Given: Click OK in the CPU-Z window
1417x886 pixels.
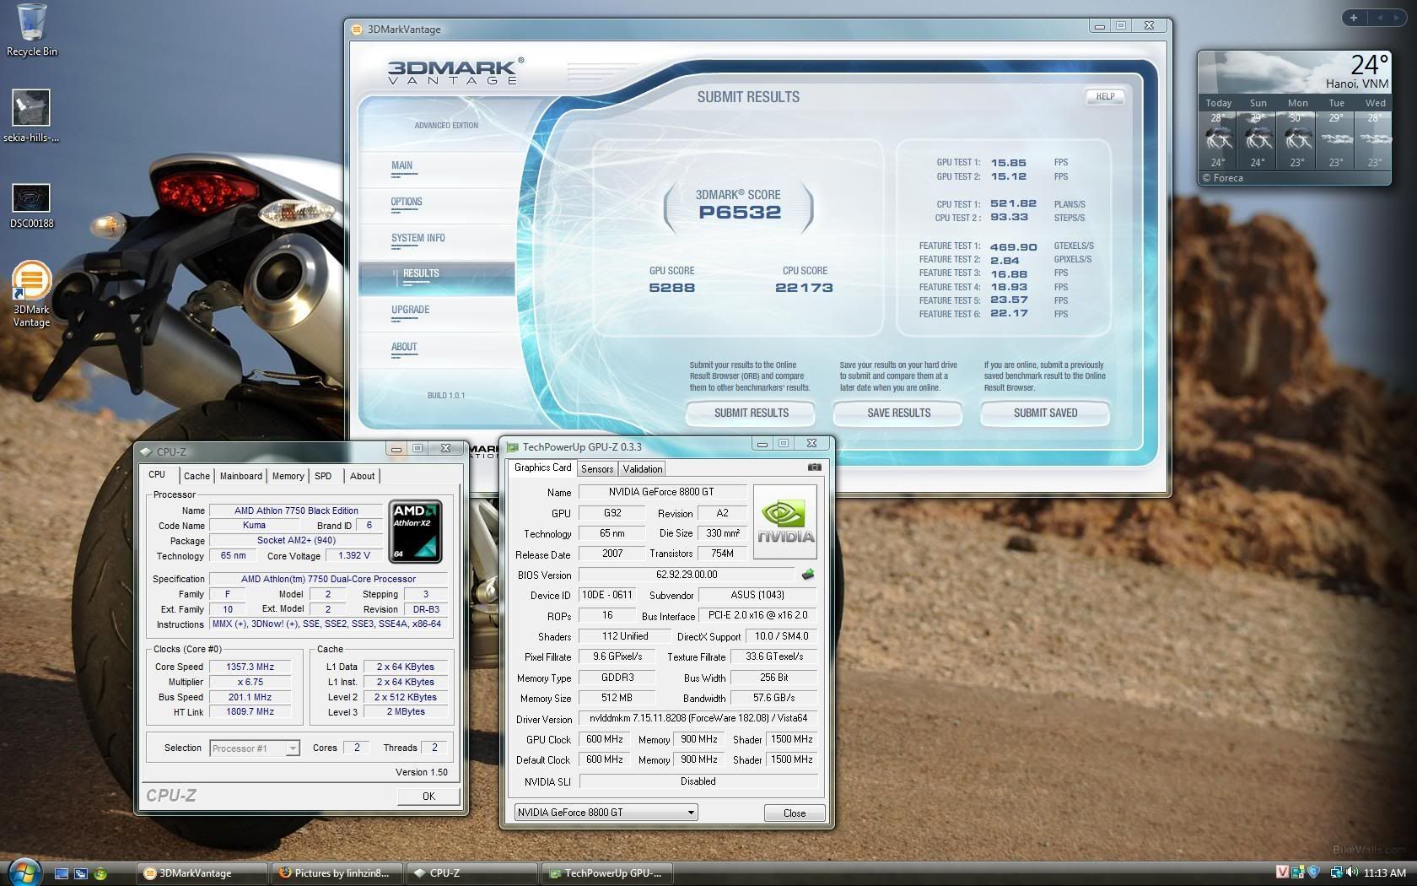Looking at the screenshot, I should [428, 796].
